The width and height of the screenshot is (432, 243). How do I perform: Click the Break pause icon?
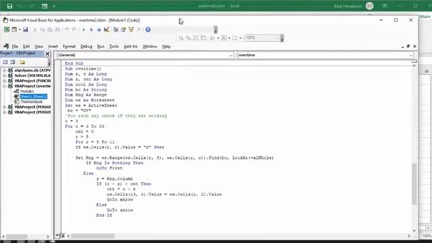pos(91,30)
